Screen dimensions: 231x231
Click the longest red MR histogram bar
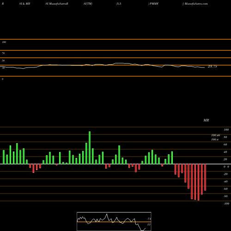pyautogui.click(x=198, y=182)
